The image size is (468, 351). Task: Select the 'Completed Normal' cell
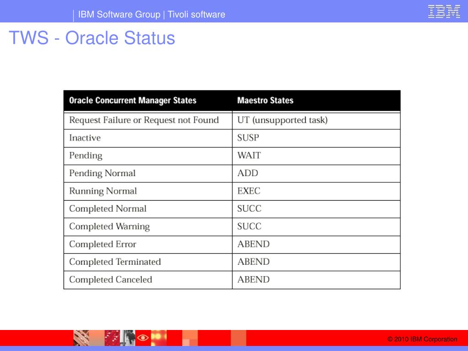pos(148,209)
